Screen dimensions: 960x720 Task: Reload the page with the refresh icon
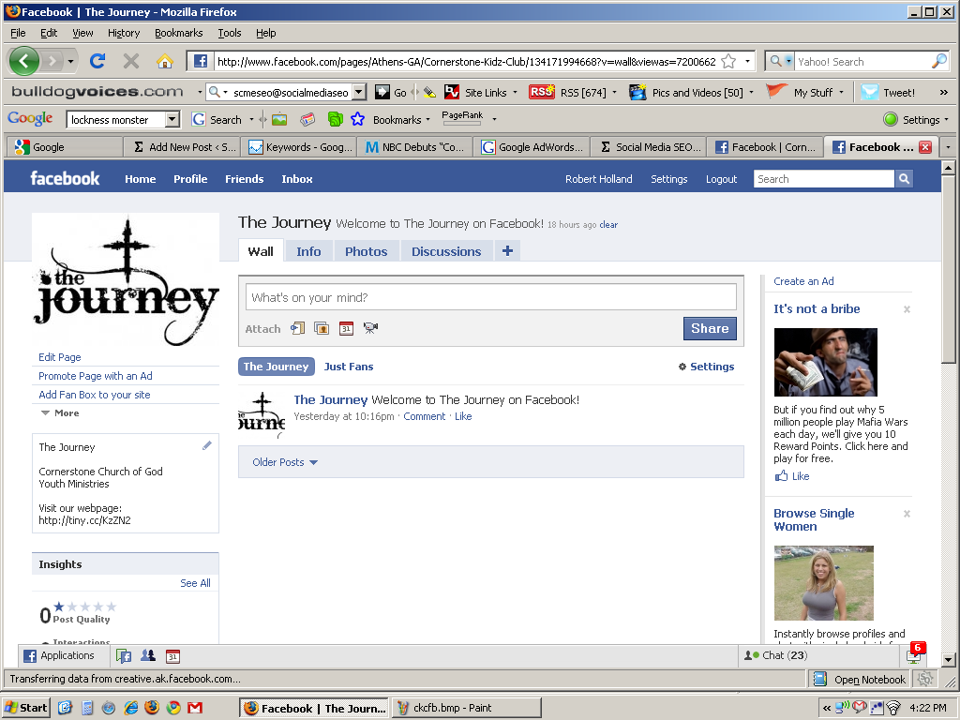pos(97,61)
